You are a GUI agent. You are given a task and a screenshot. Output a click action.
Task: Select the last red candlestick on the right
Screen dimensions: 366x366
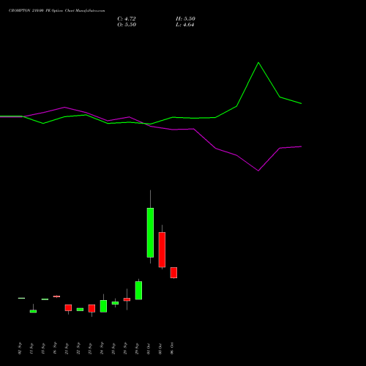173,272
